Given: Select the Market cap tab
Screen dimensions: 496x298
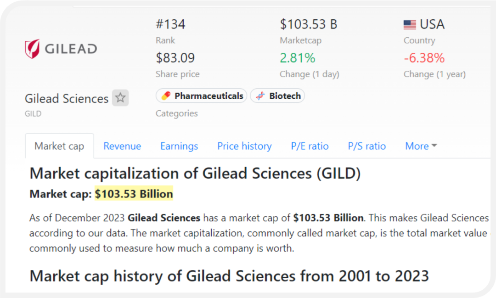Looking at the screenshot, I should [x=59, y=146].
